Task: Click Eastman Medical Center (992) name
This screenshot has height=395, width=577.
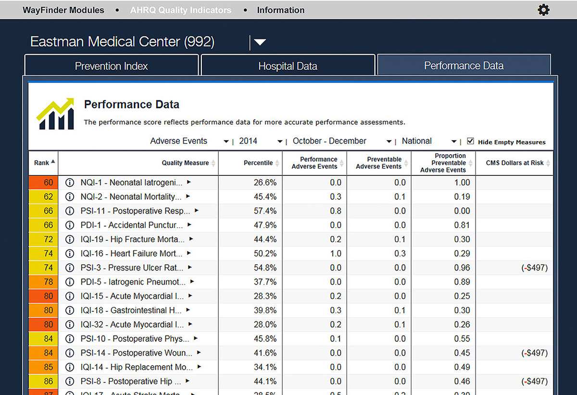Action: pos(123,42)
